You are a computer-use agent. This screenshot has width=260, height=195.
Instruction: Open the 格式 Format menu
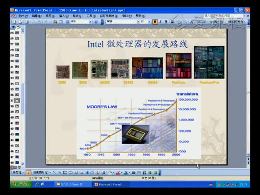tap(78, 16)
